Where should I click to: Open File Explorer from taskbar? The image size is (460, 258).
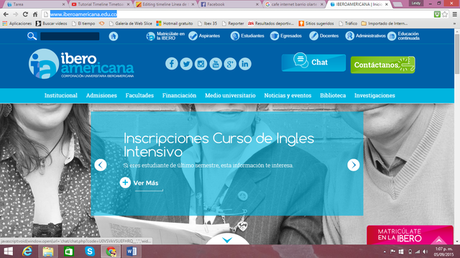(x=48, y=252)
